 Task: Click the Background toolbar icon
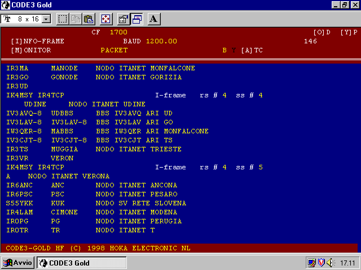(x=137, y=19)
